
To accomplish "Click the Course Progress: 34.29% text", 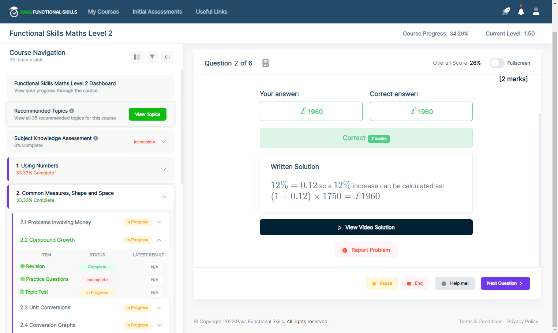I will [x=435, y=34].
